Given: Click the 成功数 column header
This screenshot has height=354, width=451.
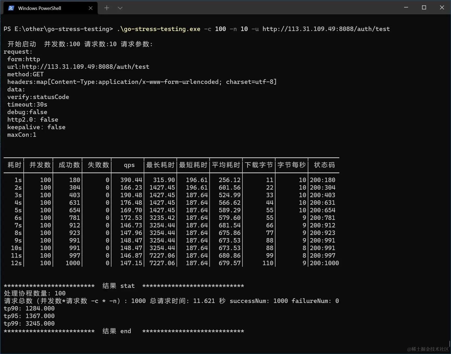Looking at the screenshot, I should tap(69, 165).
